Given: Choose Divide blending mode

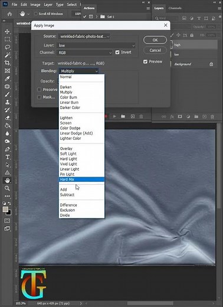Looking at the screenshot, I should coord(81,215).
